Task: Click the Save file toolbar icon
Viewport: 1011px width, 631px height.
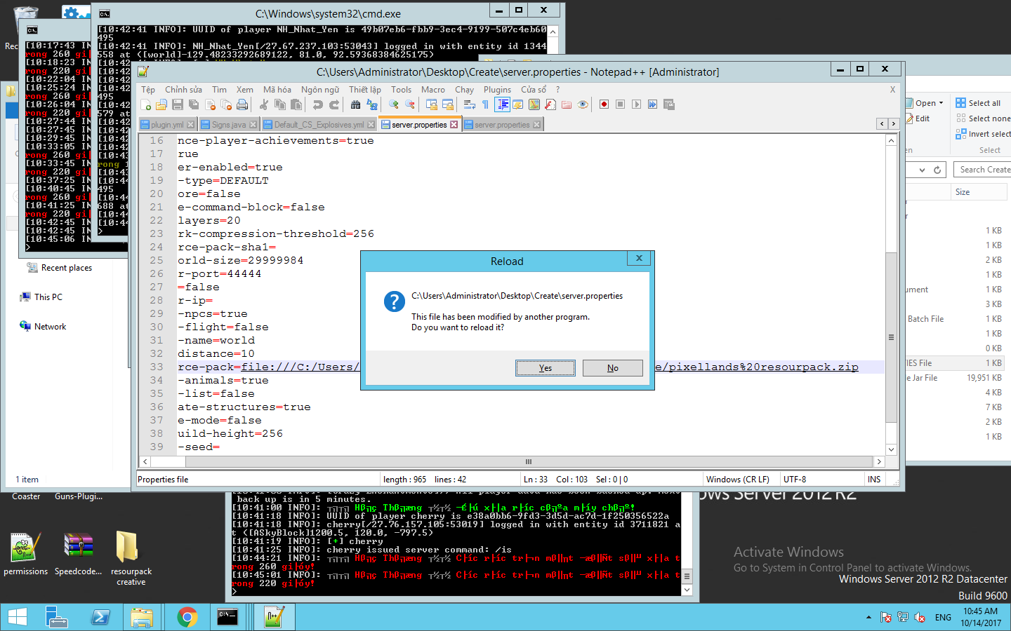Action: click(x=178, y=104)
